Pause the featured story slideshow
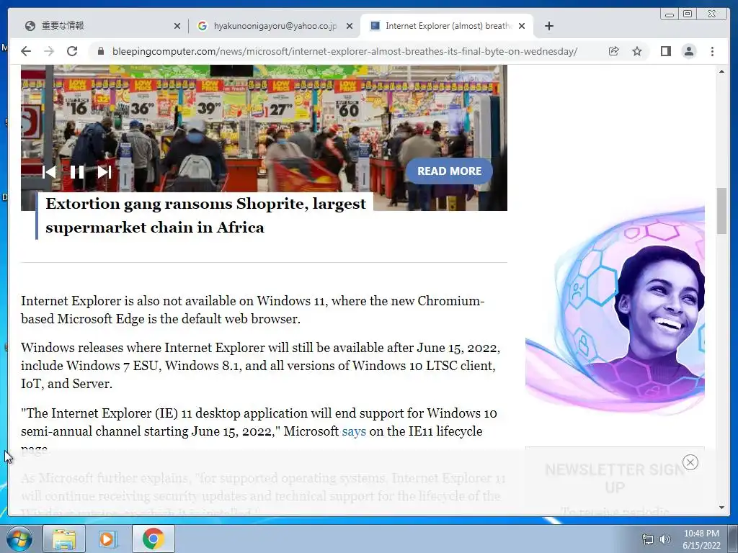The image size is (738, 553). (x=76, y=172)
